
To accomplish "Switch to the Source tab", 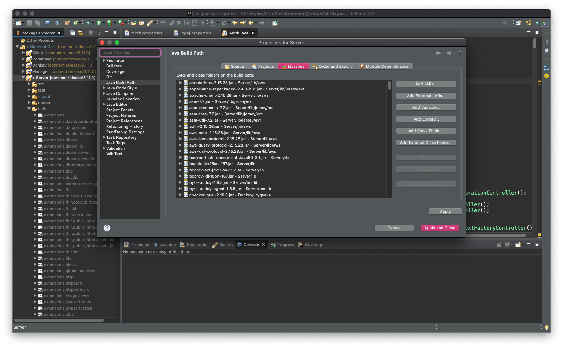I will [x=235, y=66].
